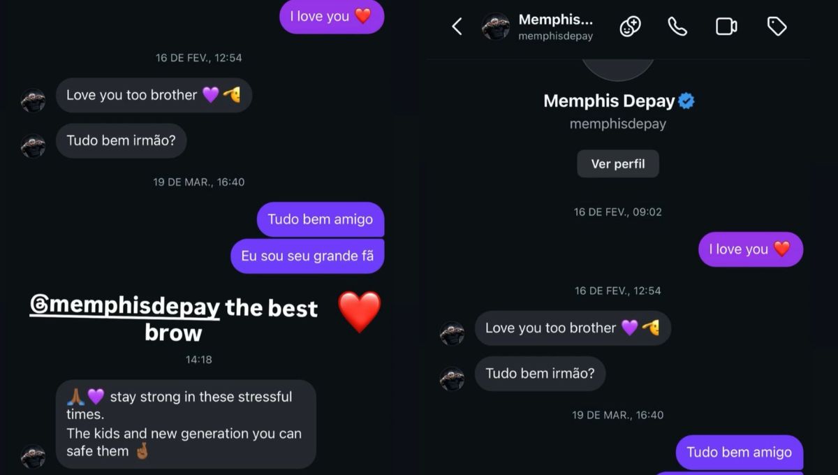Select the 'Memphis Depay' profile name
This screenshot has height=475, width=838.
point(609,101)
